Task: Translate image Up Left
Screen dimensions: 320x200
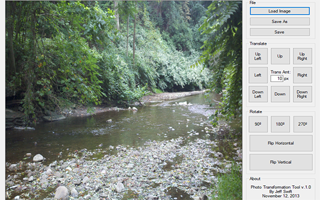Action: 258,56
